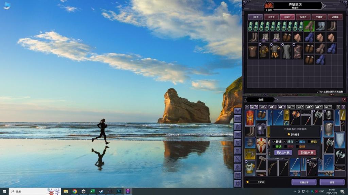Switch to shop tab V 尊敬
348x195 pixels.
pos(319,17)
